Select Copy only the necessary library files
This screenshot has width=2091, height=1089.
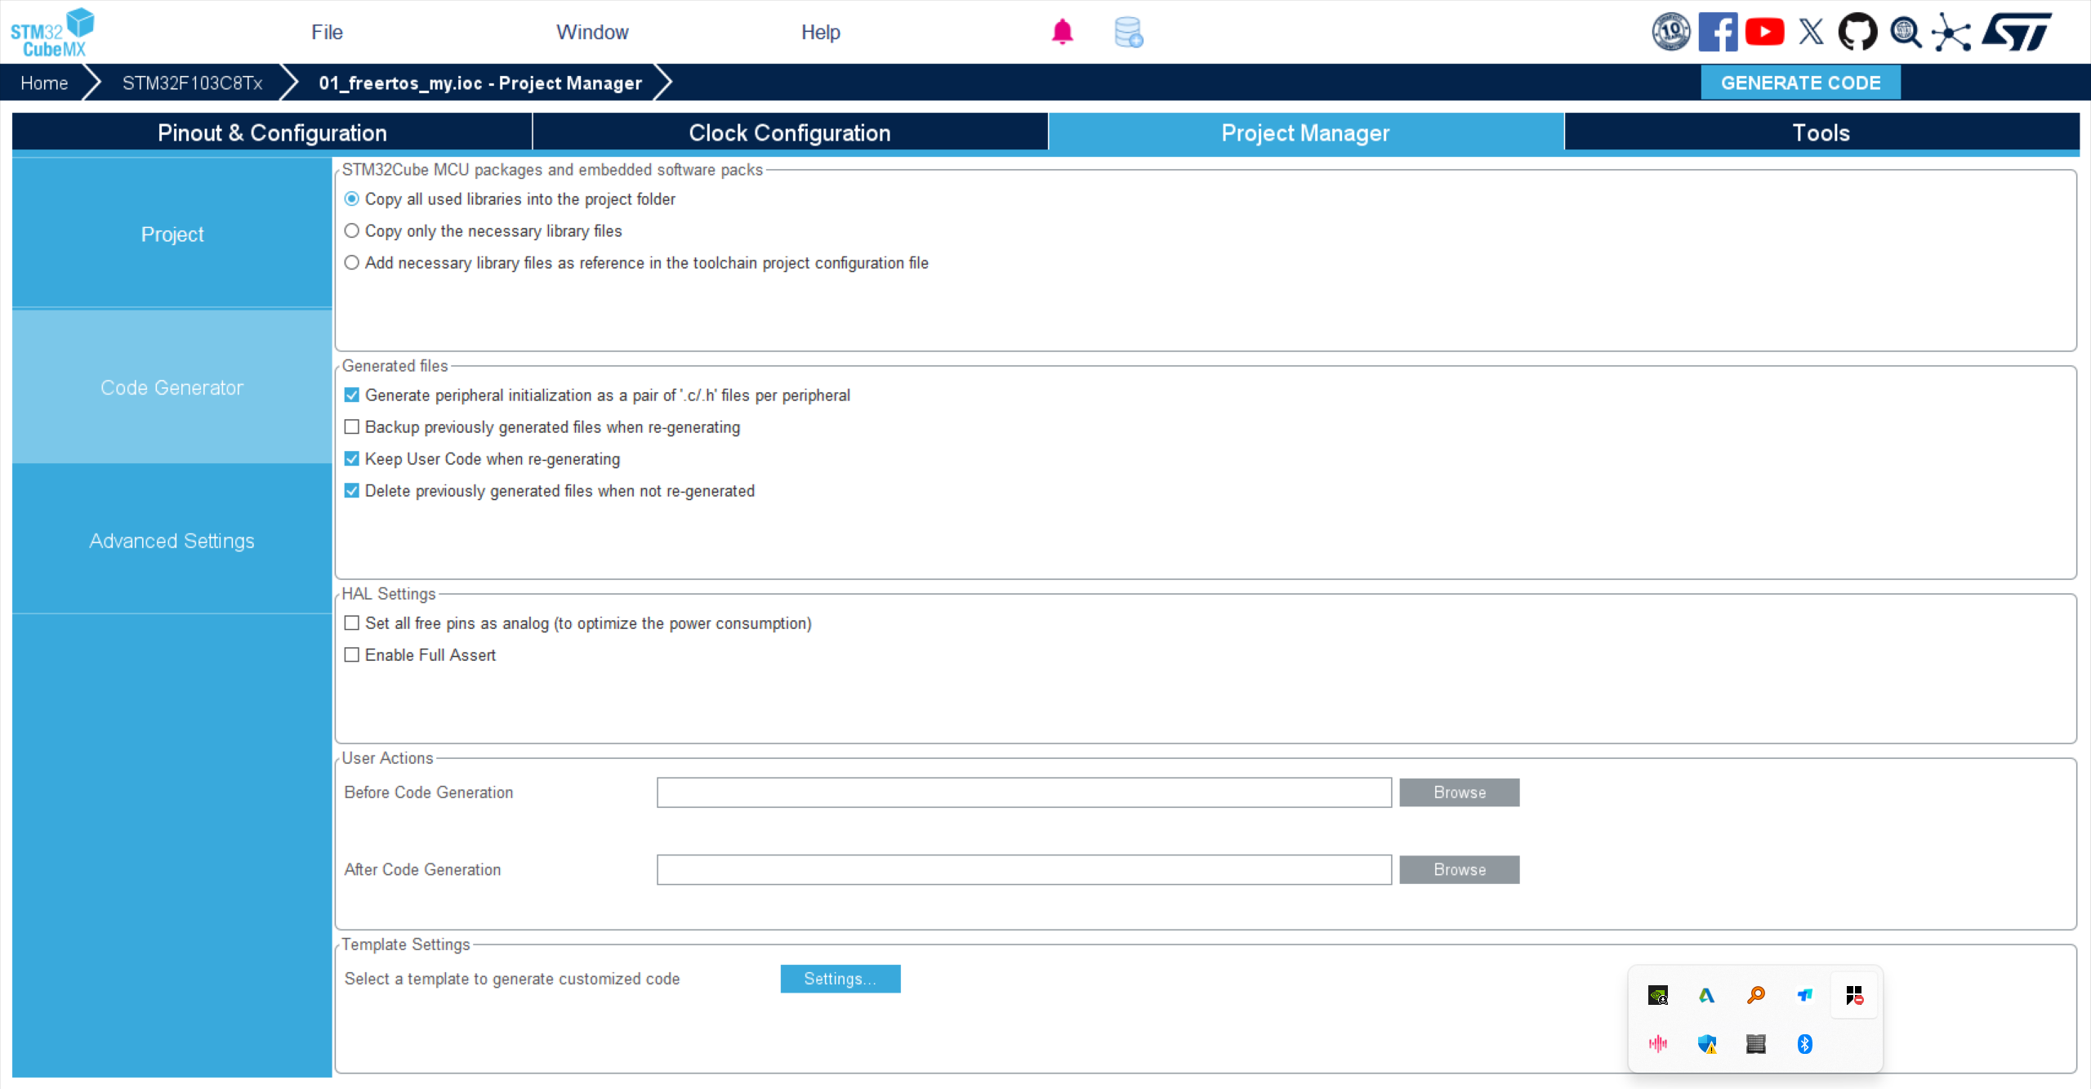[x=352, y=231]
